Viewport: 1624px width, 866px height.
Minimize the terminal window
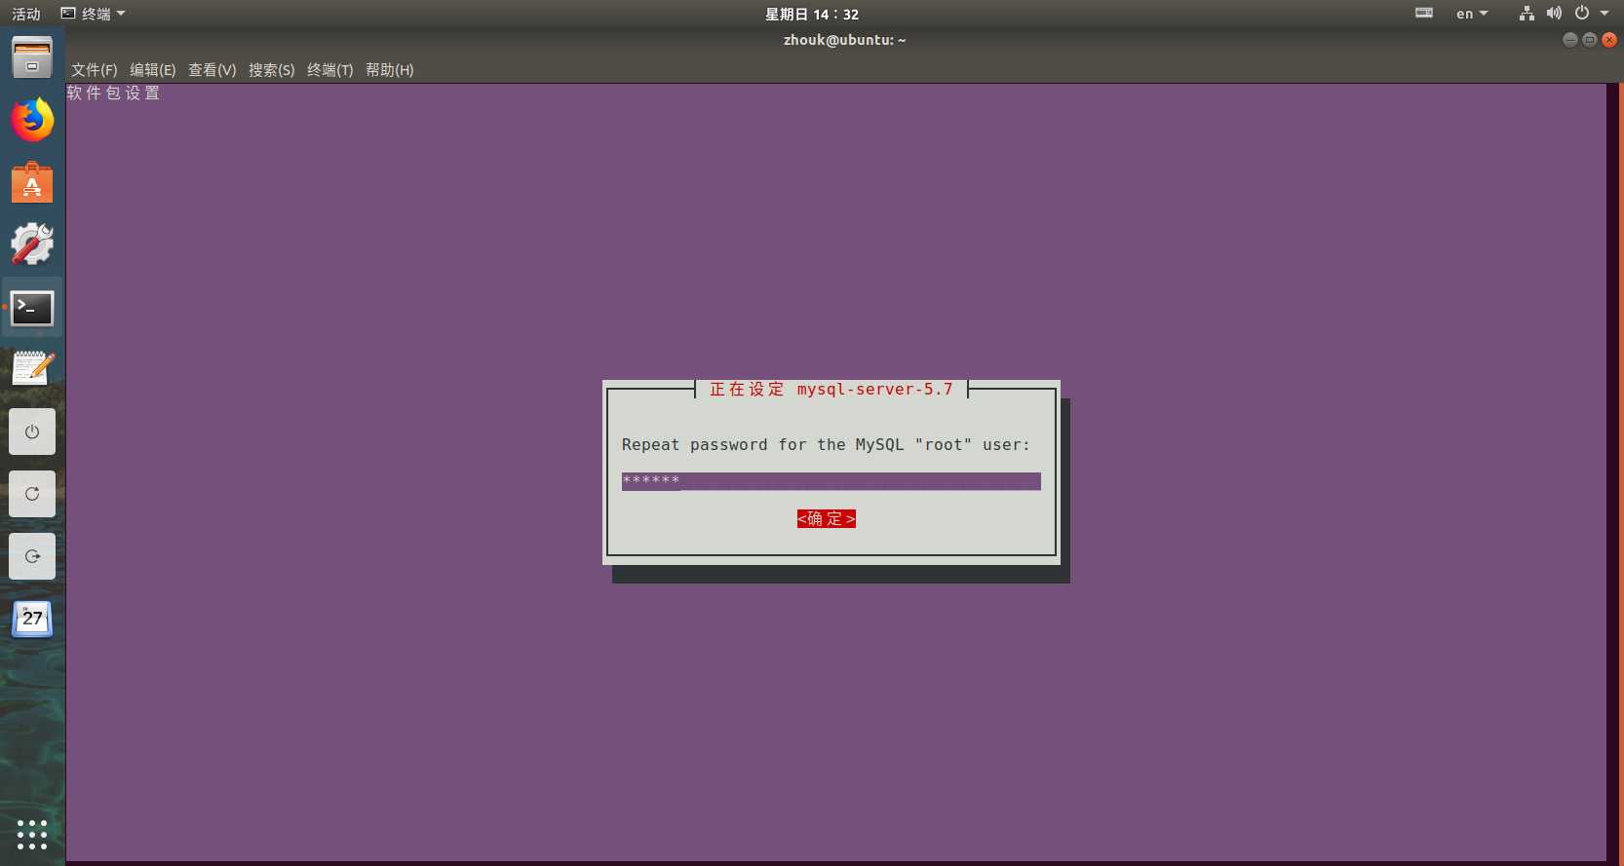click(x=1569, y=40)
